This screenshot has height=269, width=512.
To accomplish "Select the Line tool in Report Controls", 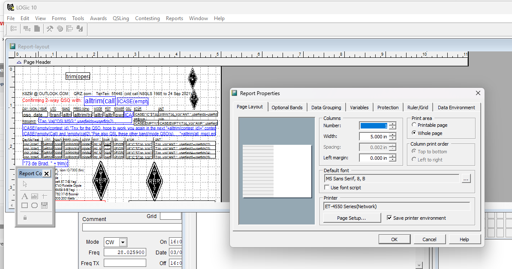I will 44,196.
